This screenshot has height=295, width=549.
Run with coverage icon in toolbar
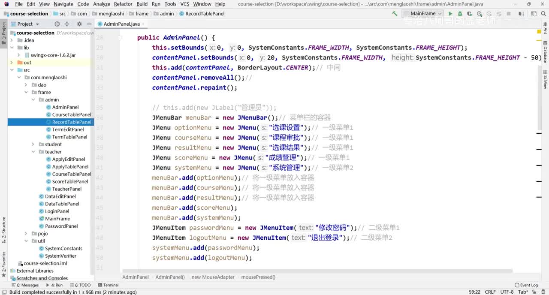(x=470, y=14)
